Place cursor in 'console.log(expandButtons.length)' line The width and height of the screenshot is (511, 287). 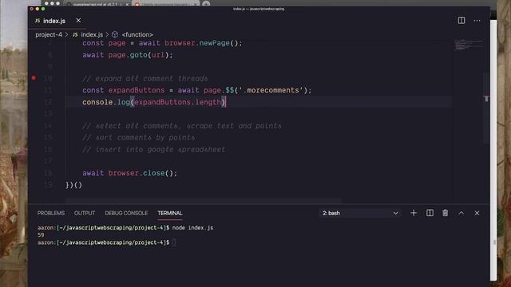[154, 102]
